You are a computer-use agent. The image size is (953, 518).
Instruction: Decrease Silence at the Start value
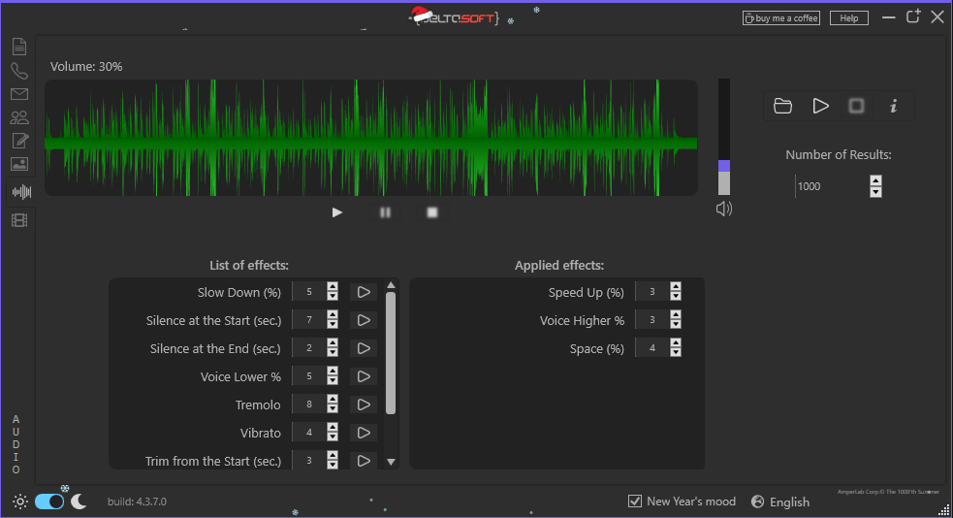pyautogui.click(x=333, y=325)
